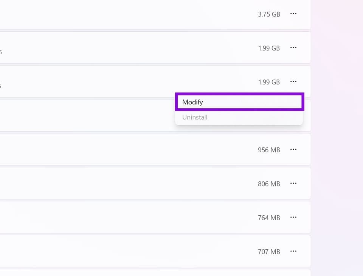This screenshot has width=363, height=276.
Task: Click empty space in the 806 MB app row
Action: (127, 184)
